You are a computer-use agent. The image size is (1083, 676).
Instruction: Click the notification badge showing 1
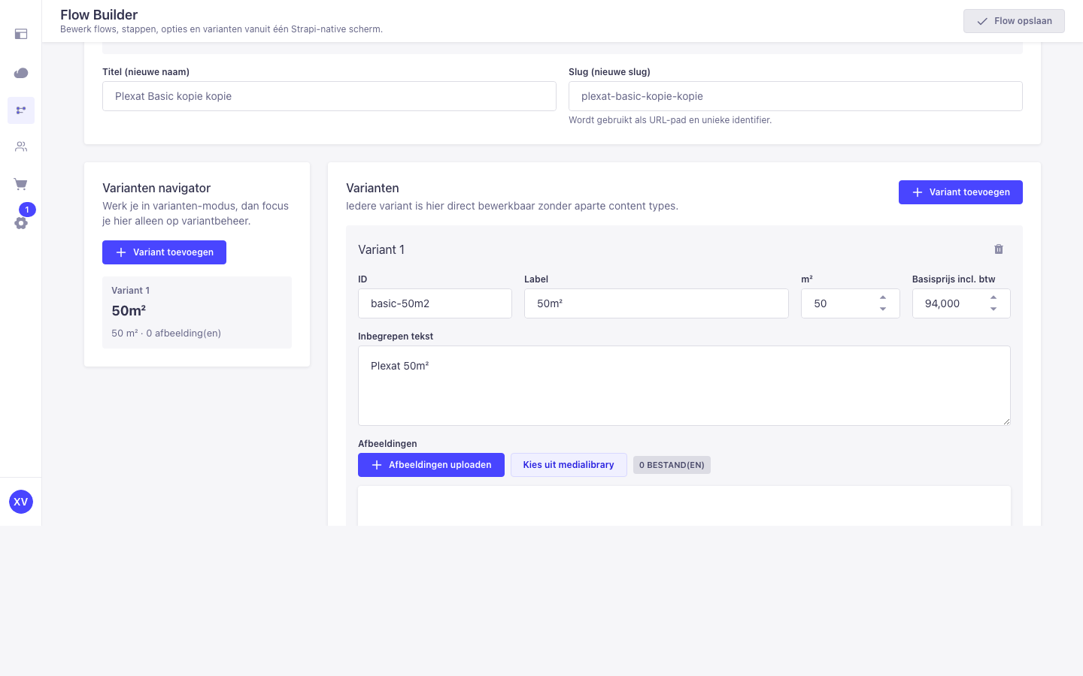click(x=27, y=210)
